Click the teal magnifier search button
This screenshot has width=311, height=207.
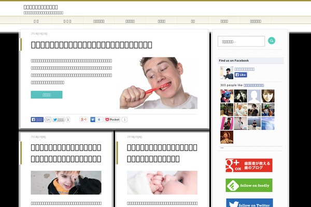coord(272,41)
